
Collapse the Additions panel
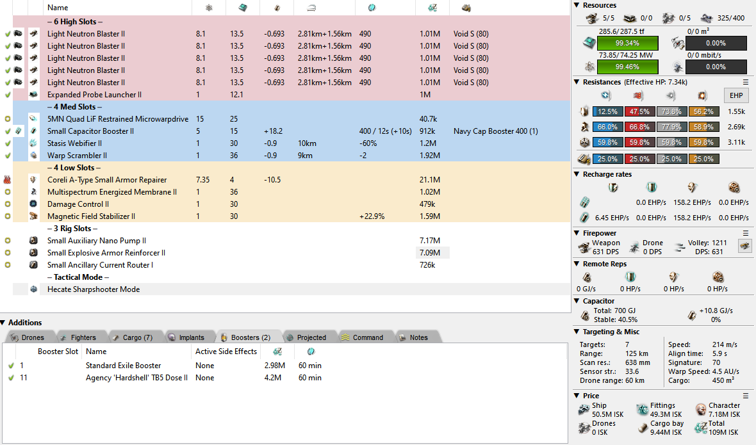tap(4, 323)
